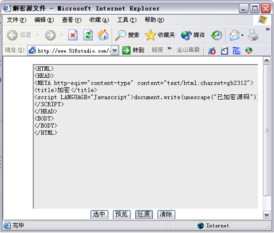Open the Mail dropdown arrow

(x=242, y=35)
